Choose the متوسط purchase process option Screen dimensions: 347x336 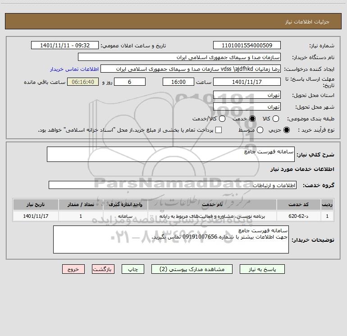click(260, 130)
